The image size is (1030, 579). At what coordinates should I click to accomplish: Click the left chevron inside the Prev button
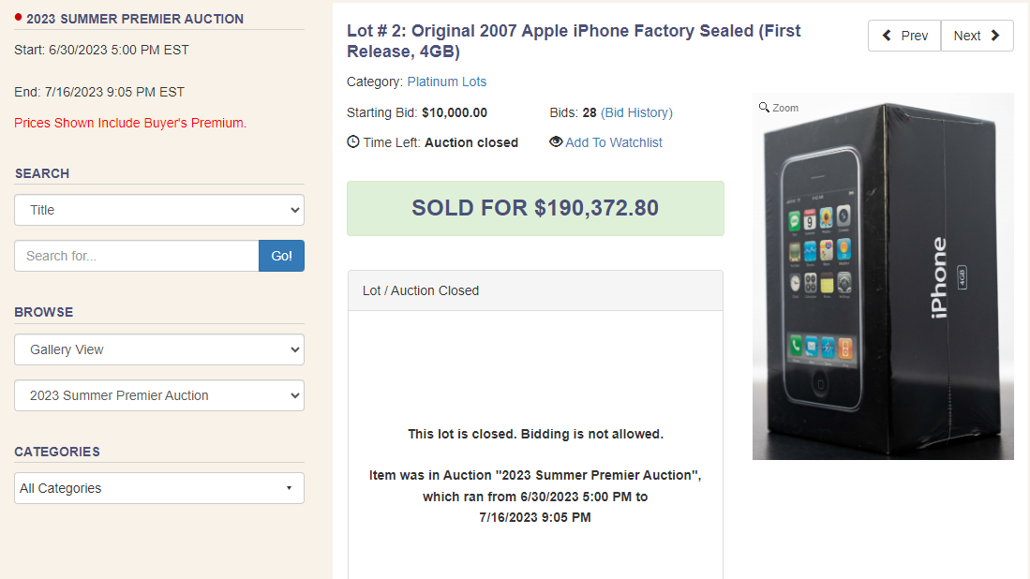coord(887,35)
